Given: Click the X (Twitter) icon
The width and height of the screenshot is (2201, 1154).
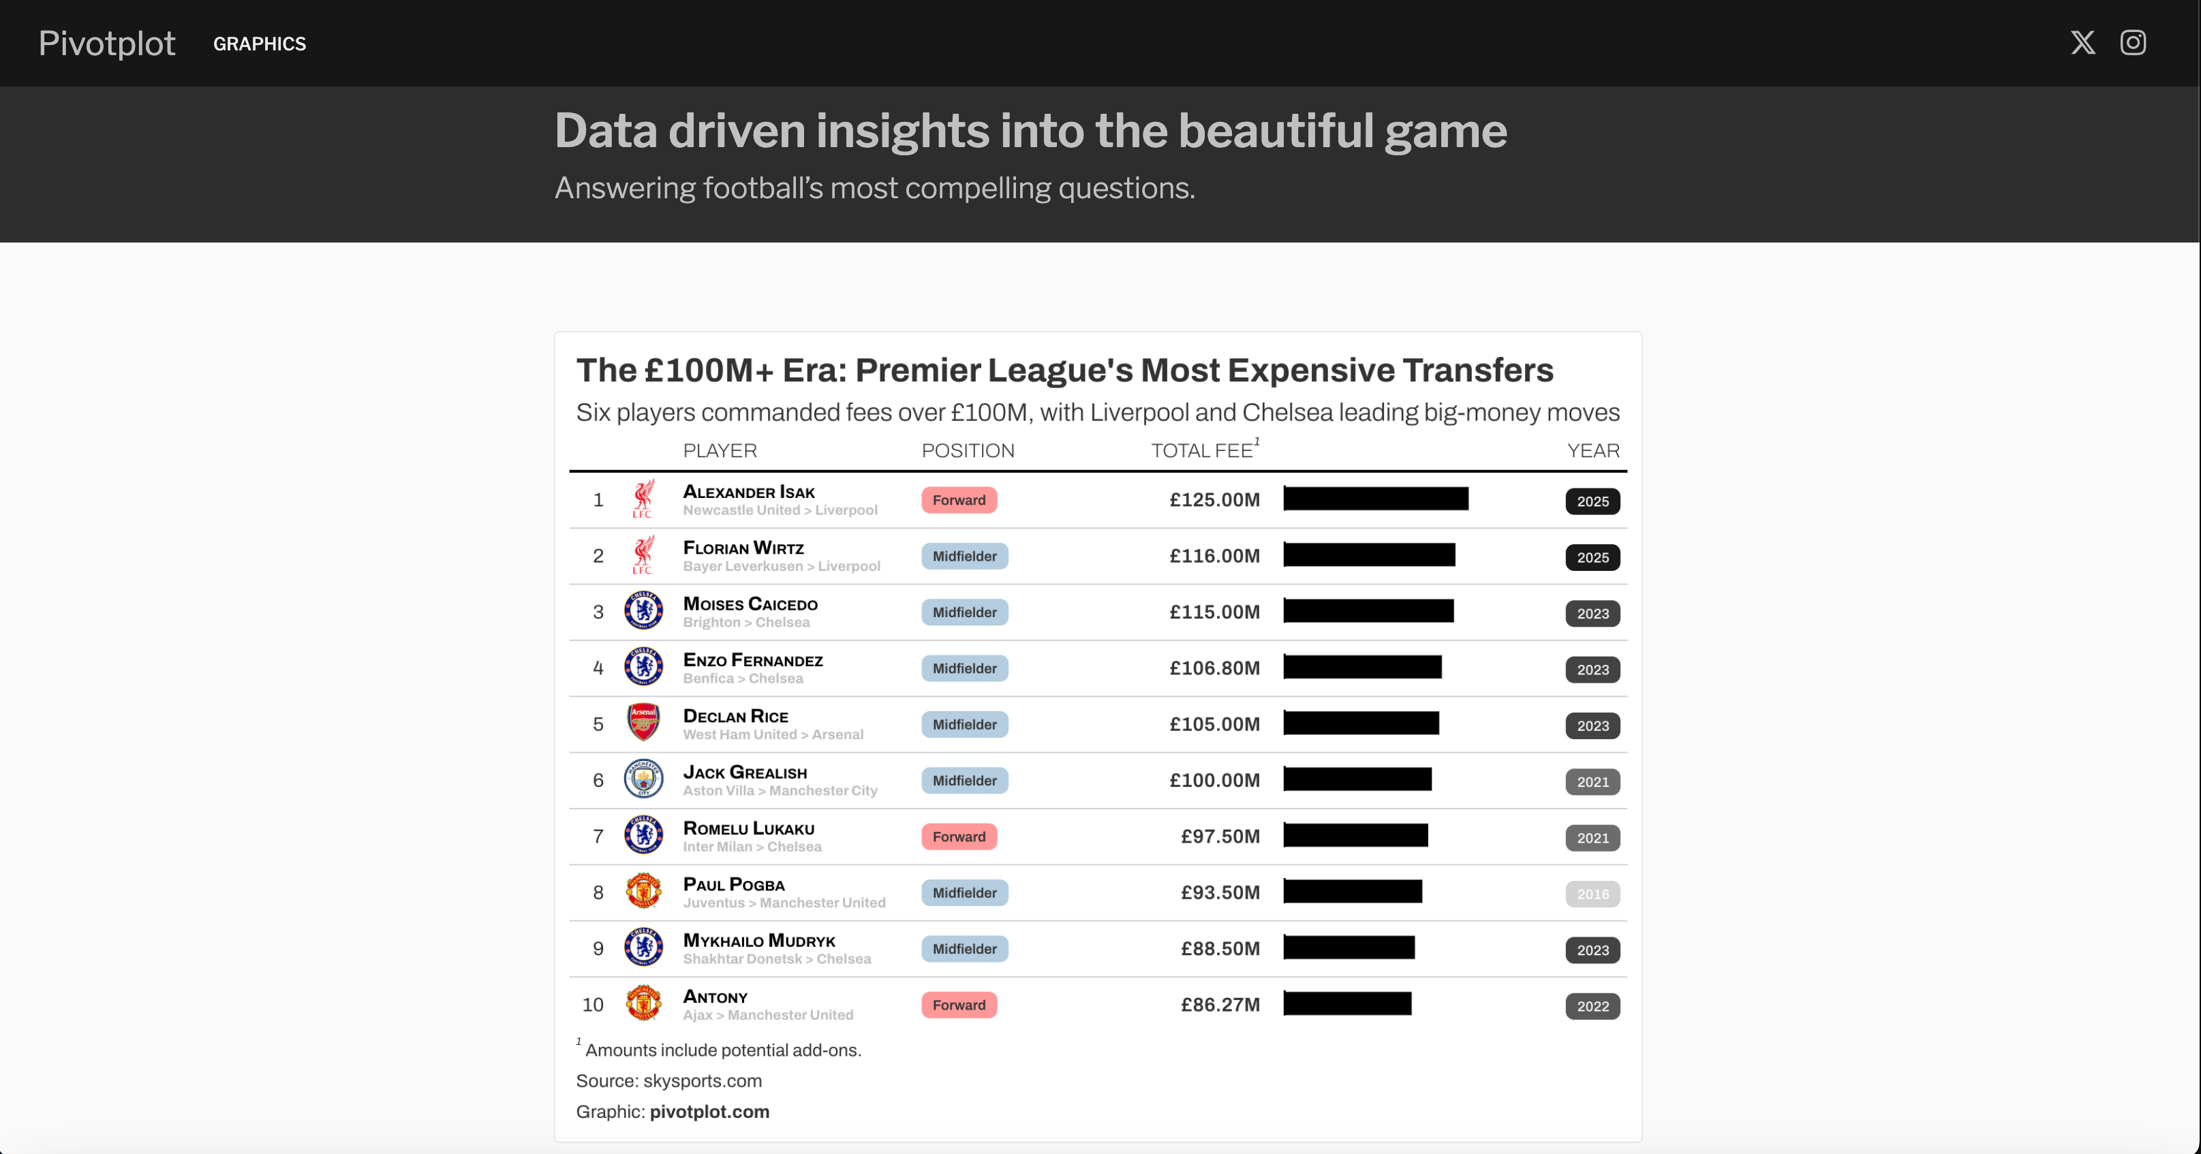Looking at the screenshot, I should pos(2083,43).
